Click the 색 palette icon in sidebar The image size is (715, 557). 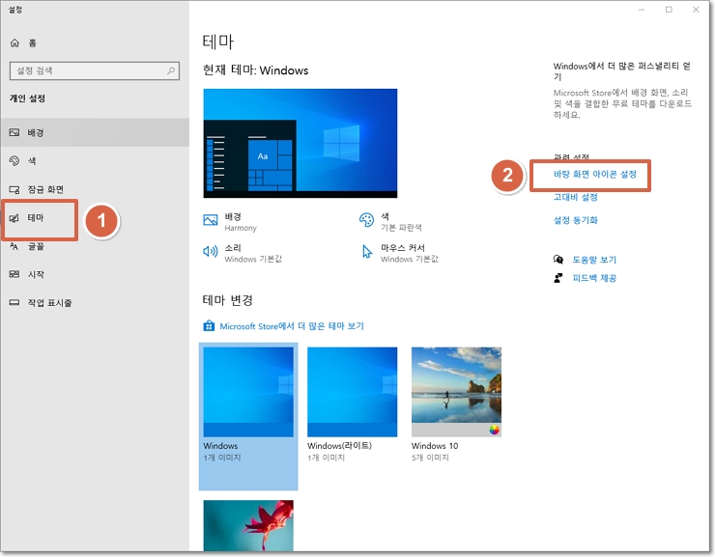14,161
